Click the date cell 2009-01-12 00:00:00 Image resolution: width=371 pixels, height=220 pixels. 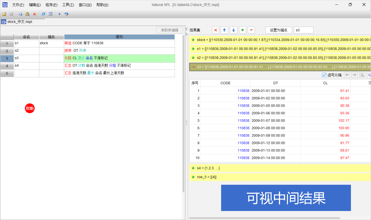(275, 143)
